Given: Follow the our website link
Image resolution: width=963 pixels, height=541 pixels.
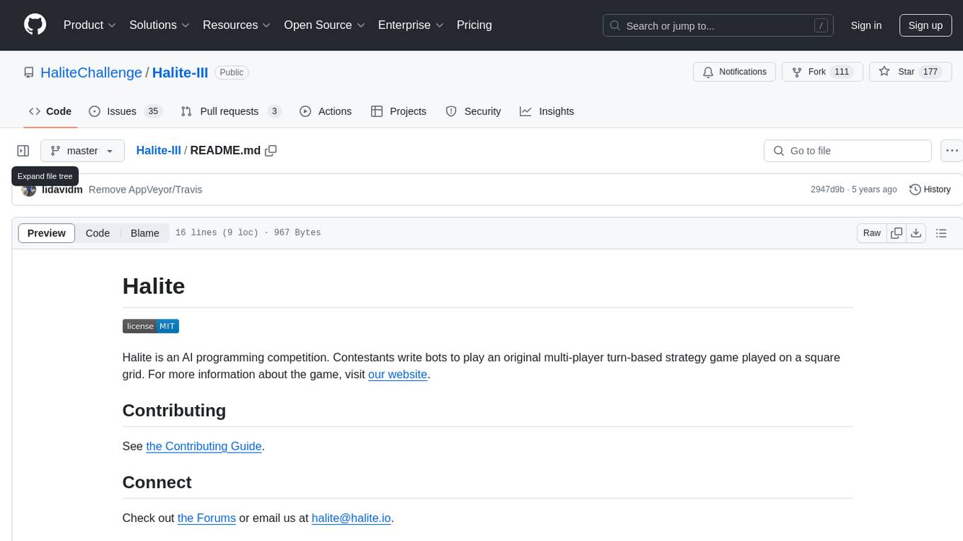Looking at the screenshot, I should click(397, 374).
